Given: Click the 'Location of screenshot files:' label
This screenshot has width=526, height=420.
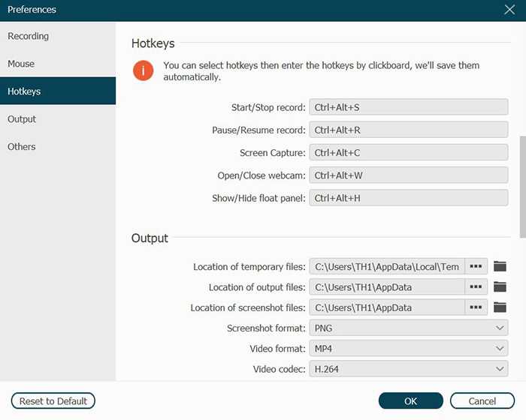Looking at the screenshot, I should tap(248, 307).
